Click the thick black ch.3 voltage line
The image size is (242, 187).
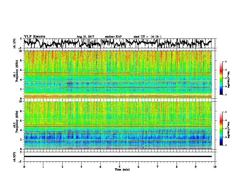[x=118, y=156]
